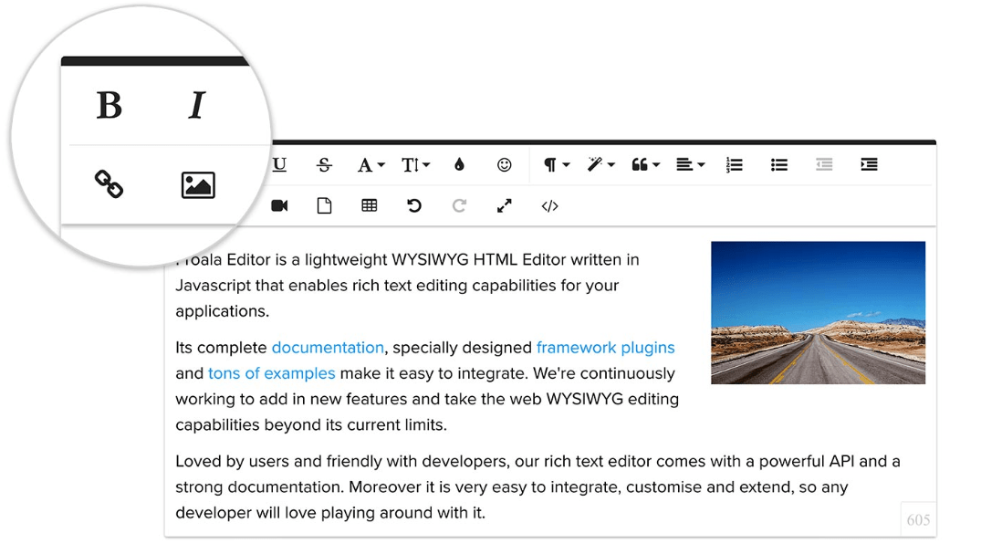
Task: Toggle Underline formatting
Action: [279, 164]
